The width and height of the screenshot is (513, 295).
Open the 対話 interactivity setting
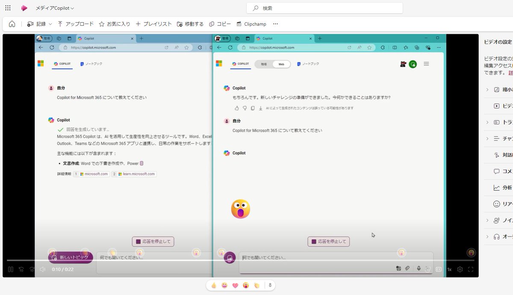pyautogui.click(x=503, y=155)
